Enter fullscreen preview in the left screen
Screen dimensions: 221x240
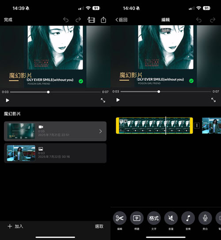point(103,100)
